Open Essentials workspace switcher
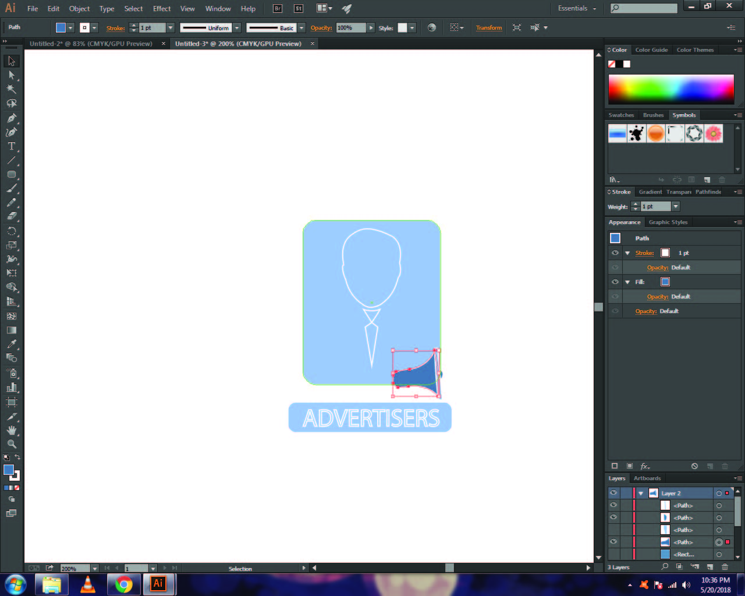 click(577, 8)
